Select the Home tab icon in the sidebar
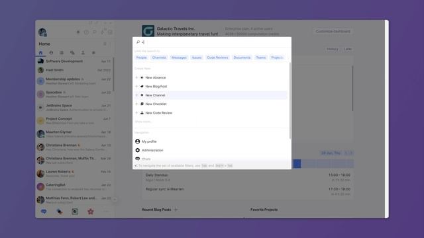Screen dimensions: 424x238 click(40, 53)
